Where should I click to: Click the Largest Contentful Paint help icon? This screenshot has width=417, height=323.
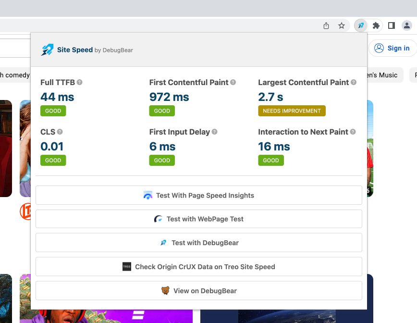(354, 82)
